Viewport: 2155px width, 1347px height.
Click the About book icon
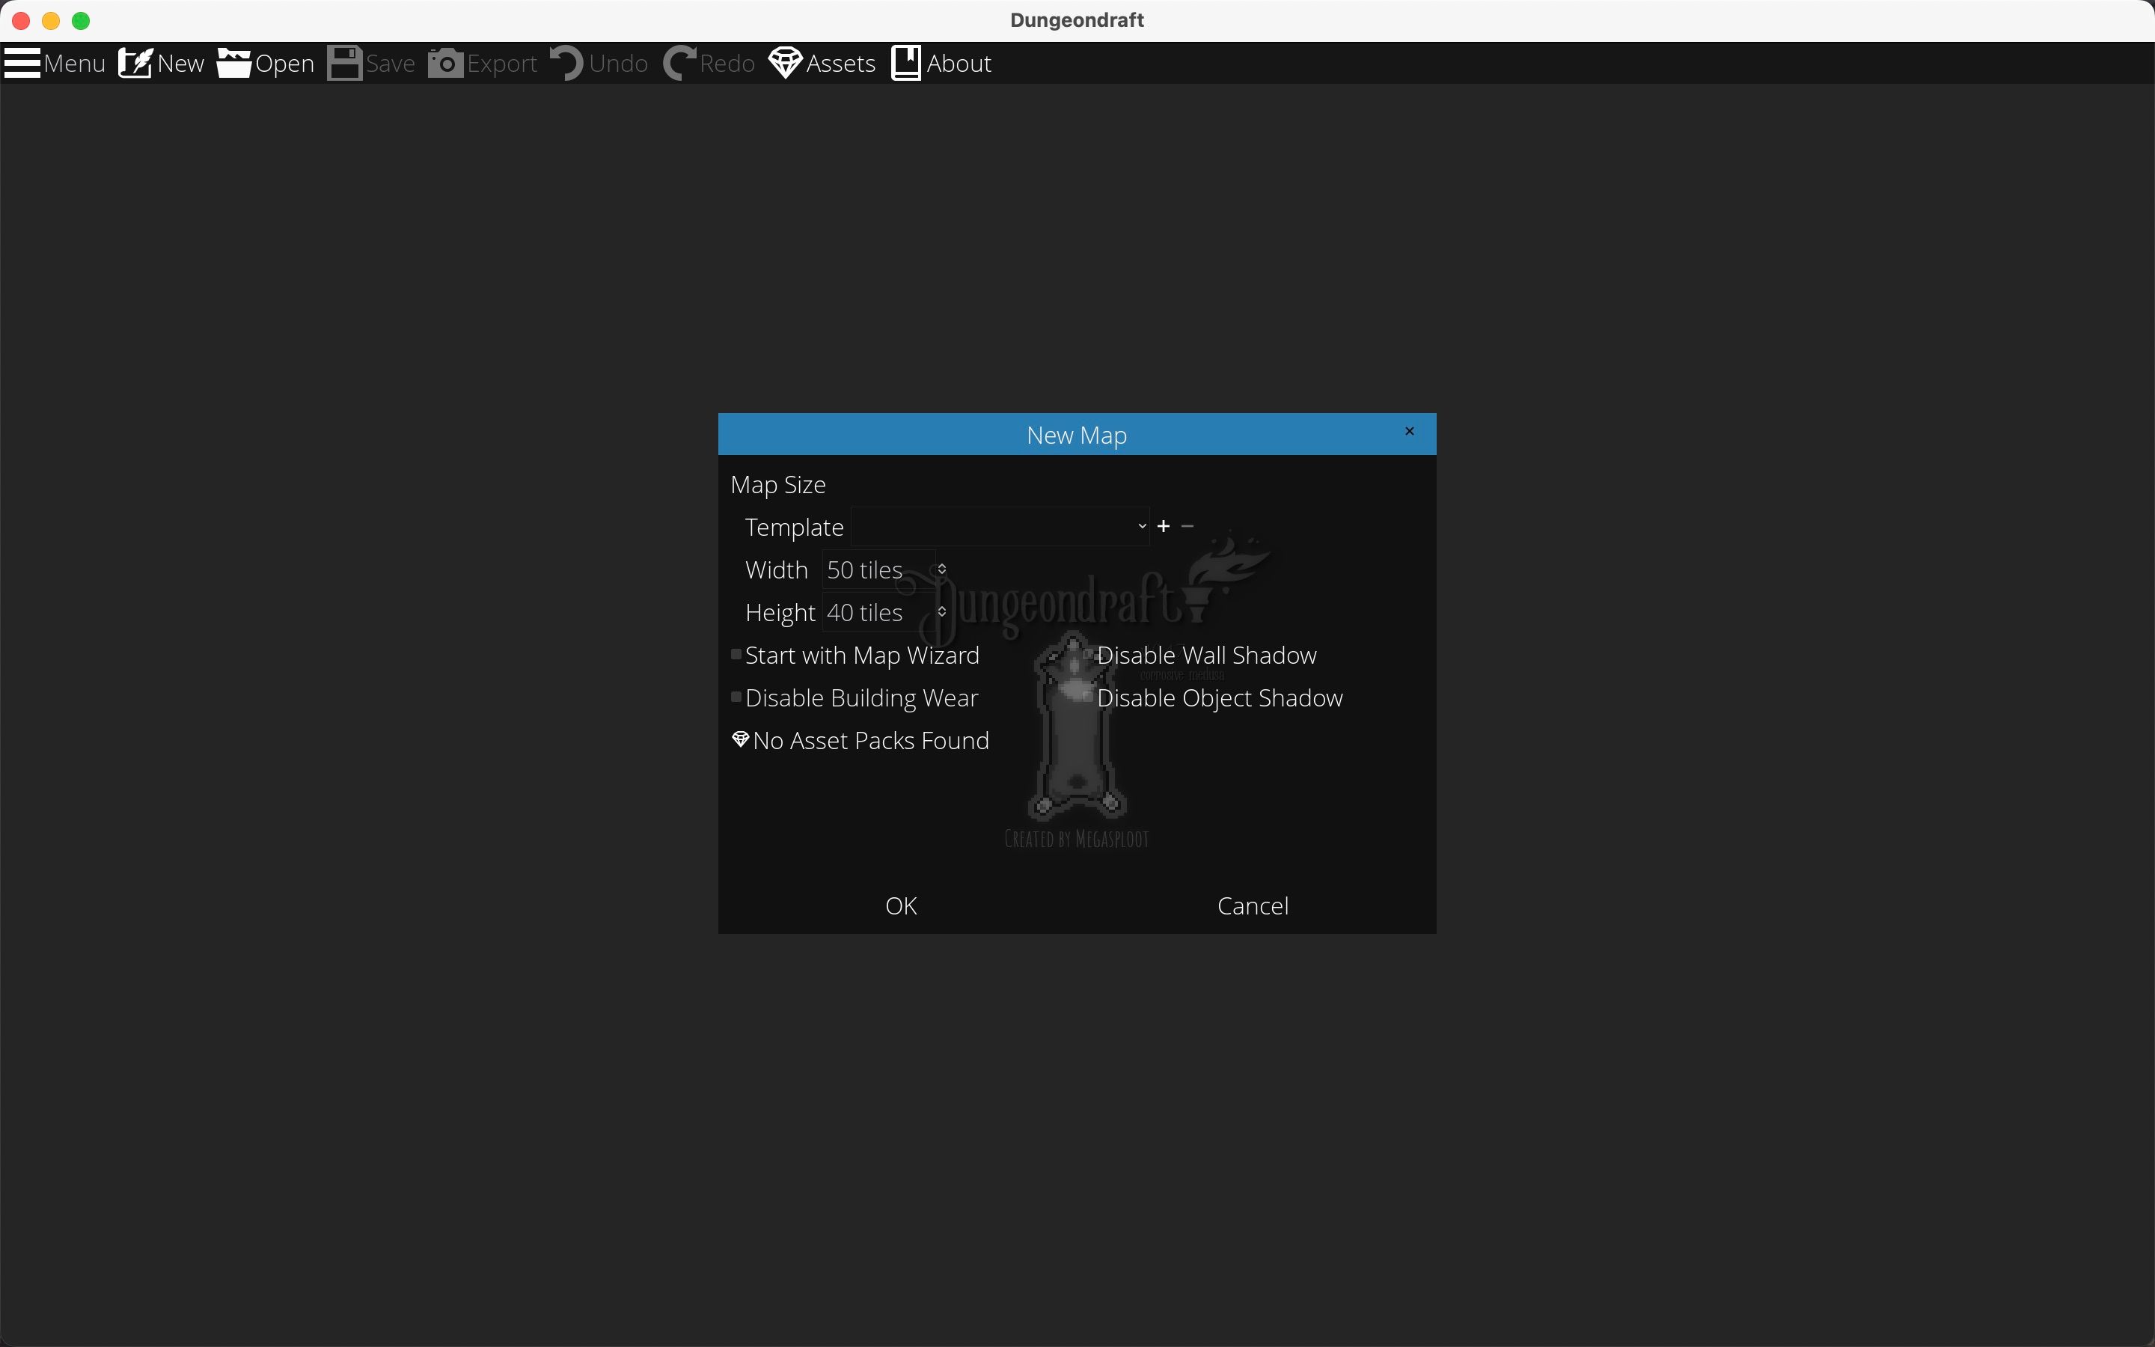tap(905, 64)
